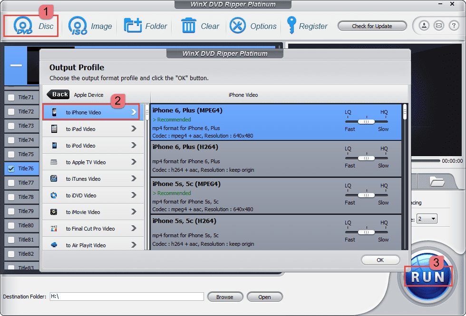466x316 pixels.
Task: Click Check for Update button
Action: pyautogui.click(x=372, y=26)
